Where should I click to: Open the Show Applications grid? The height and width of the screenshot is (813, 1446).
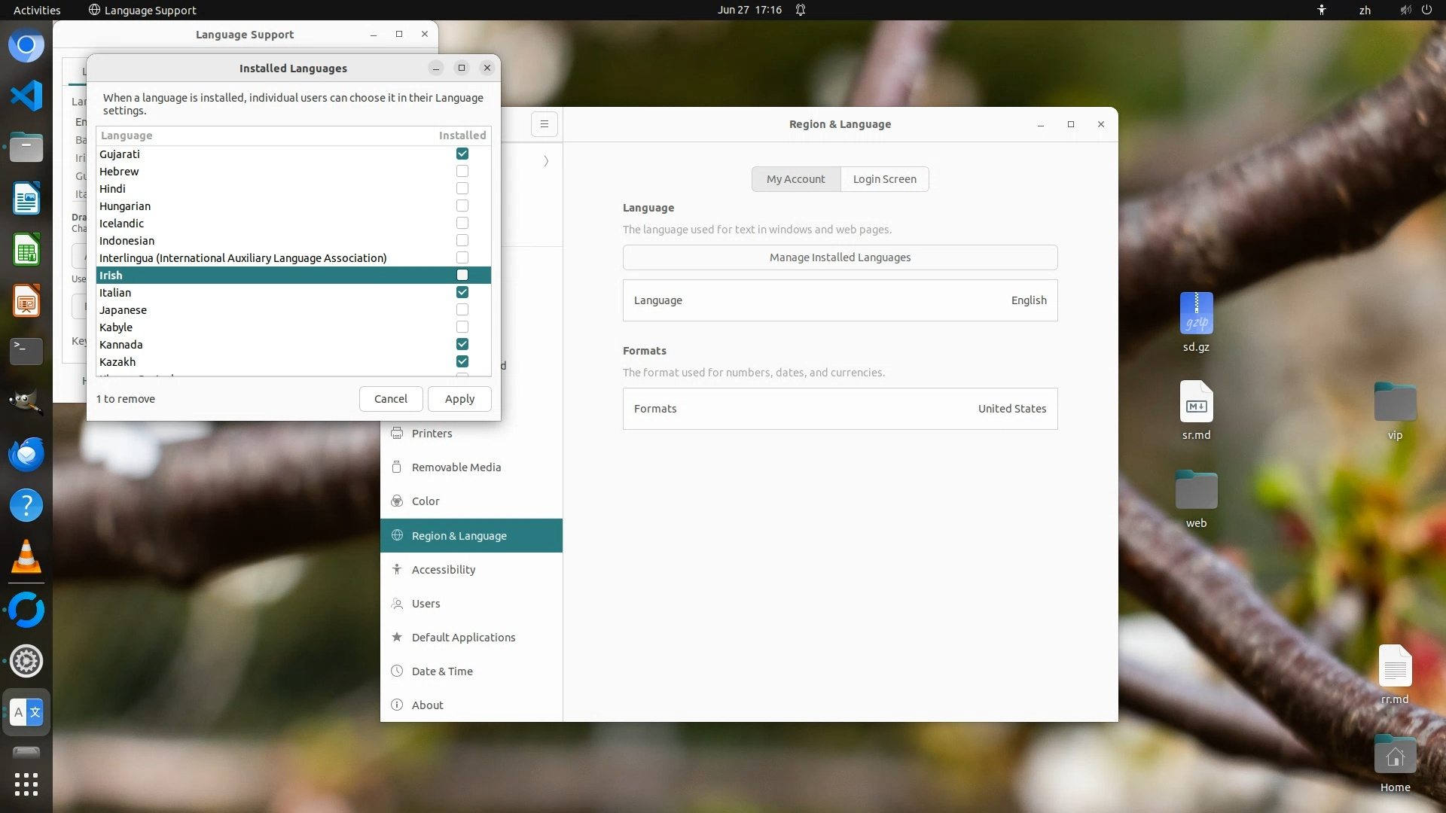coord(26,784)
